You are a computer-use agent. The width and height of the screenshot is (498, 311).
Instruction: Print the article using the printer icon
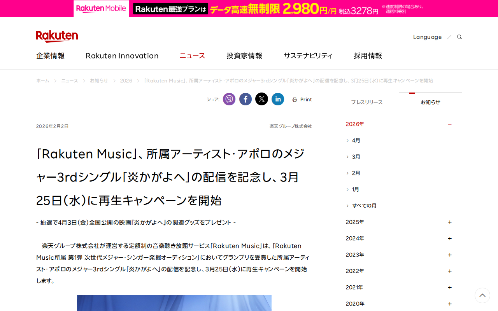click(302, 99)
